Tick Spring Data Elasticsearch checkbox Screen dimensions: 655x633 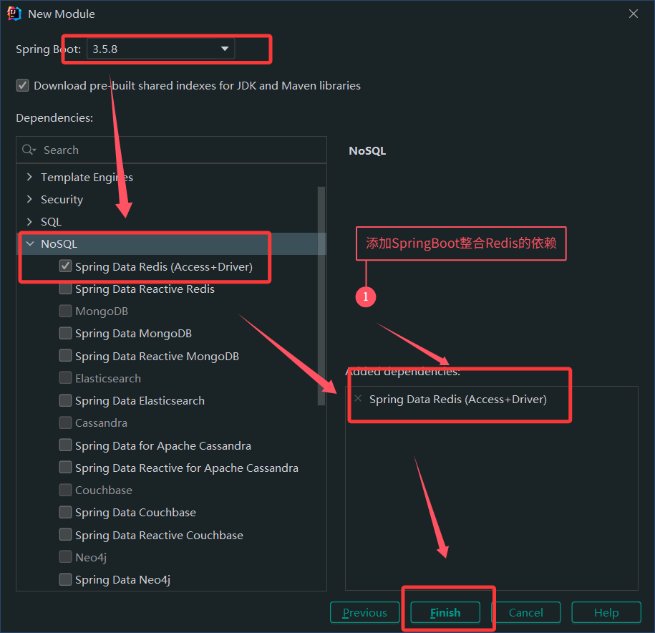click(x=66, y=400)
